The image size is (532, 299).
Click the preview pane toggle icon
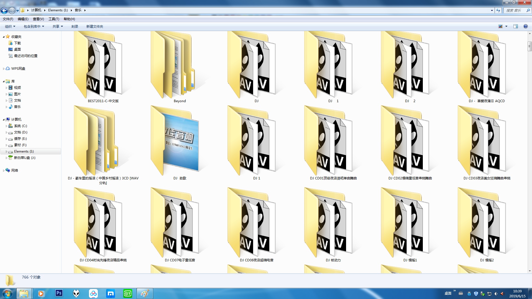[515, 26]
